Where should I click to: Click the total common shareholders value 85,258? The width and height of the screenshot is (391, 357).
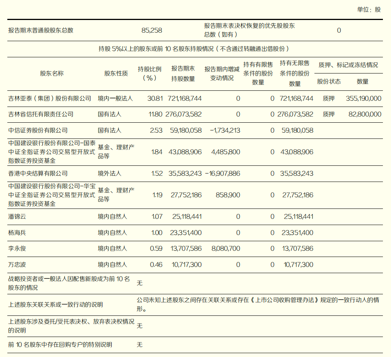152,30
